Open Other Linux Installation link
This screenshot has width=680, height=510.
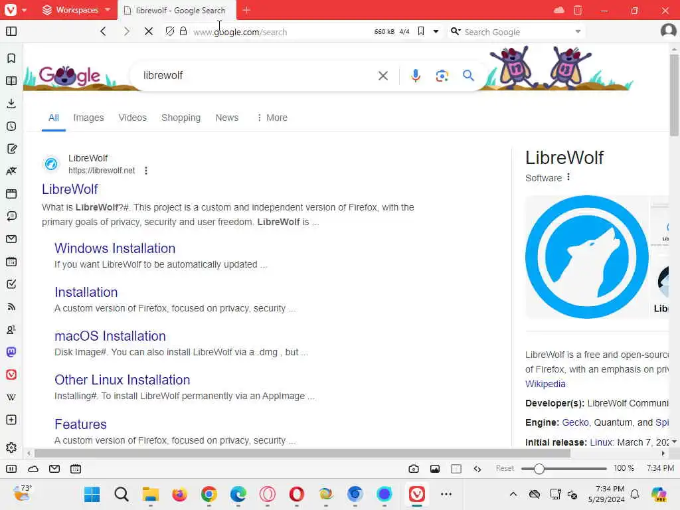tap(122, 379)
